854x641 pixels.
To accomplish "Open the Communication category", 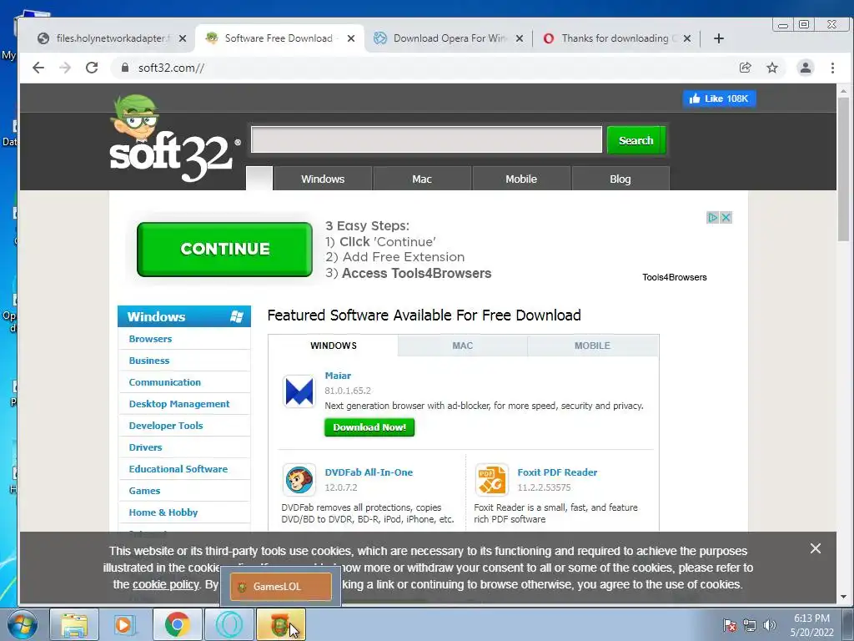I will (x=165, y=382).
